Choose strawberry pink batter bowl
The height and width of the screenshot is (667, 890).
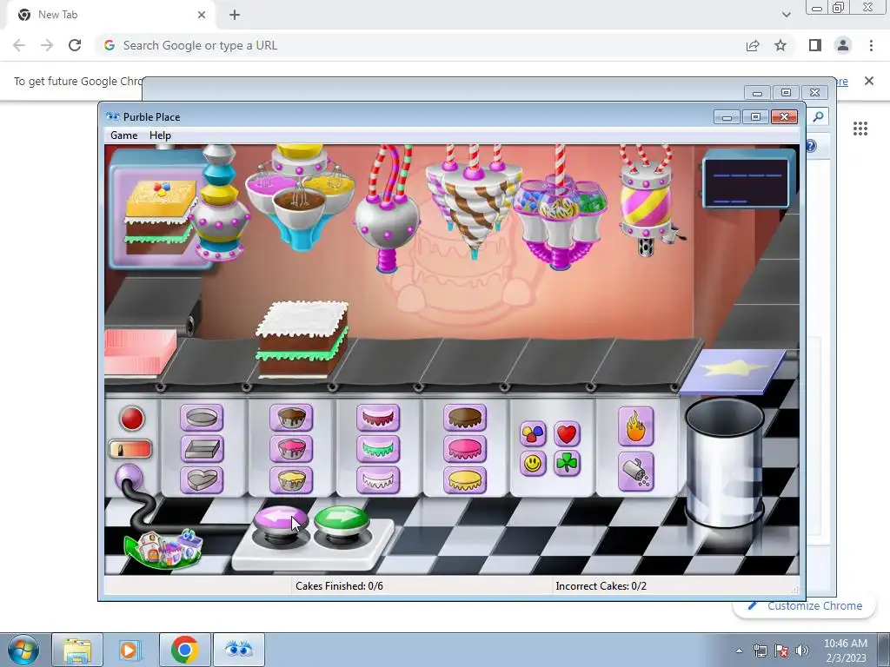pyautogui.click(x=291, y=449)
